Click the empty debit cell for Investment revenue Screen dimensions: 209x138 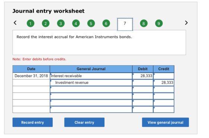point(143,82)
